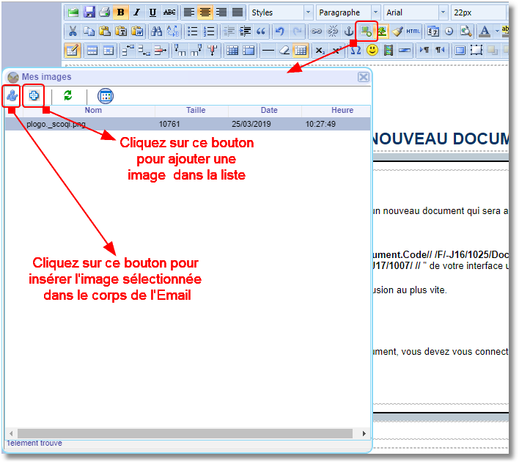Toggle Italic formatting
Screen dimensions: 519x464
click(136, 12)
